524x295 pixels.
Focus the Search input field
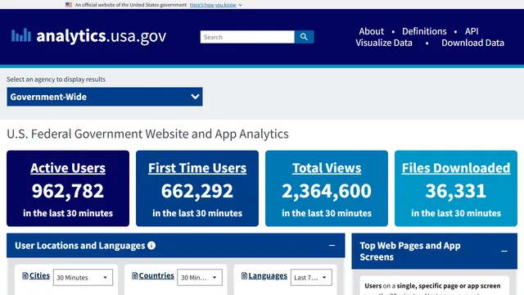(247, 37)
